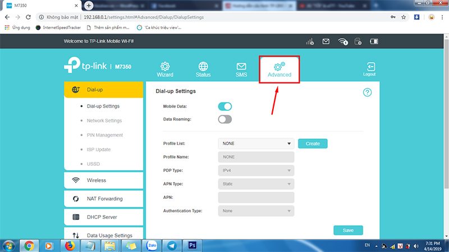Click the Logout icon
Image resolution: width=449 pixels, height=252 pixels.
coord(370,67)
